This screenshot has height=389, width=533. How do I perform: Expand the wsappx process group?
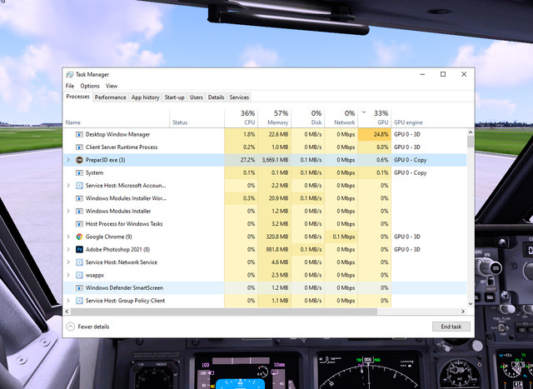tap(68, 275)
